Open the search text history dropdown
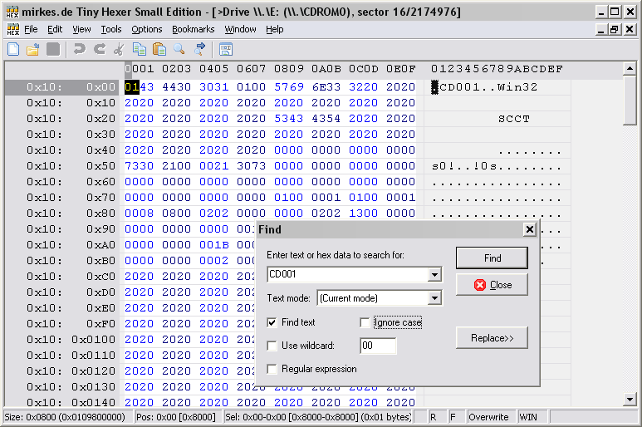 click(x=434, y=274)
